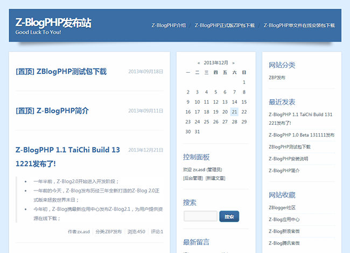This screenshot has width=350, height=253.
Task: Click author zx.asd under the post
Action: 79,232
